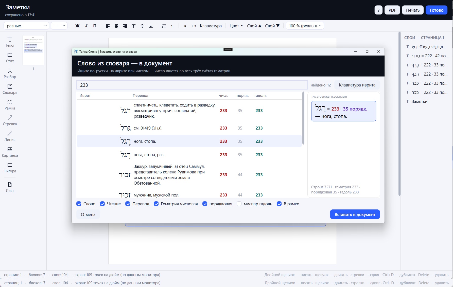
Task: Align text left
Action: pos(108,26)
